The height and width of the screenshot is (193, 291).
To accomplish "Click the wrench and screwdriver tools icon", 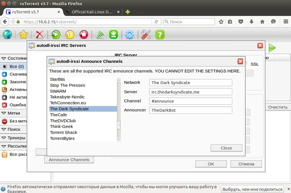I will coord(146,35).
